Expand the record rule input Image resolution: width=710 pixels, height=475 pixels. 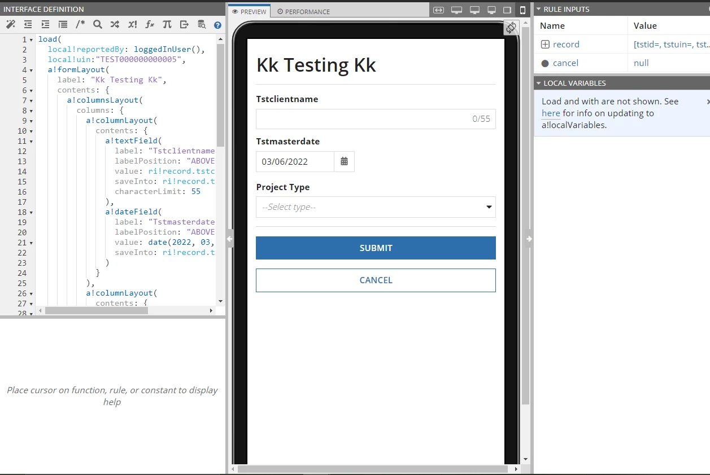[545, 45]
